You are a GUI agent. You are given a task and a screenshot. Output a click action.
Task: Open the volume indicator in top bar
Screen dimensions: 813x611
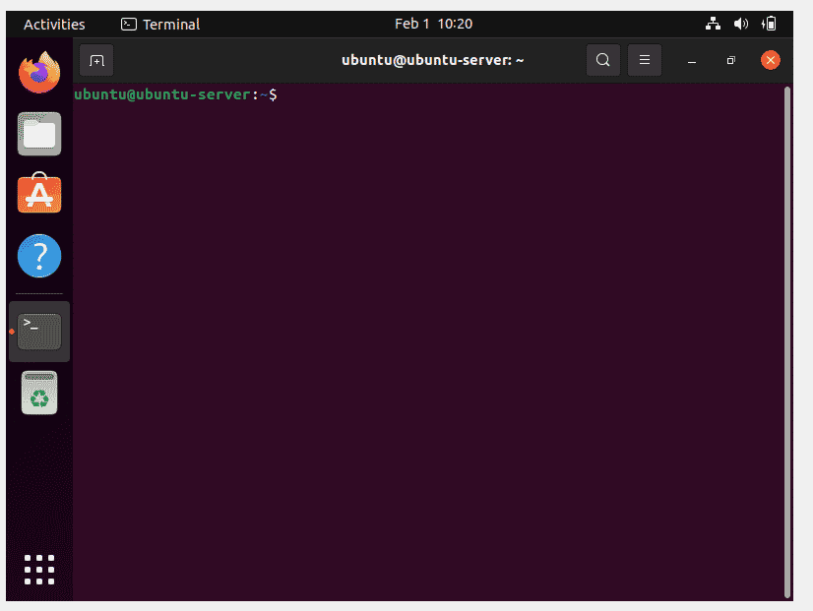pyautogui.click(x=741, y=24)
